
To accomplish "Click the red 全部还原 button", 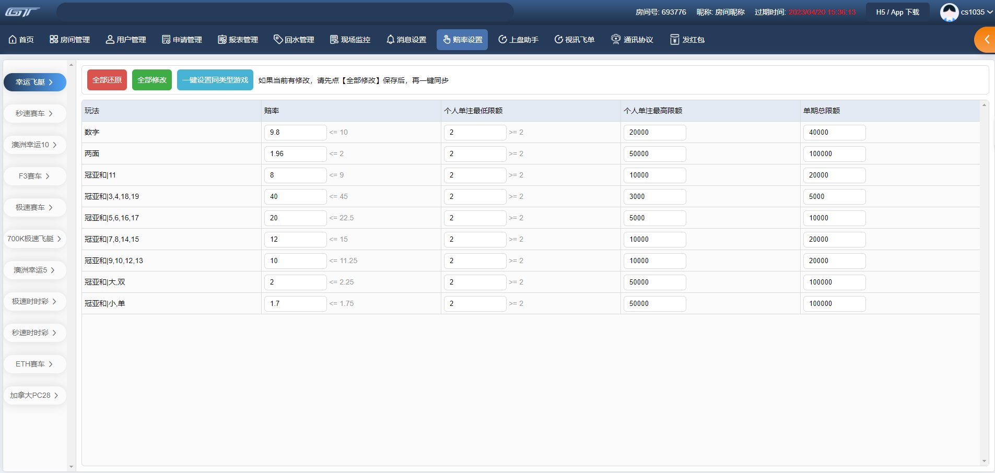I will point(107,80).
